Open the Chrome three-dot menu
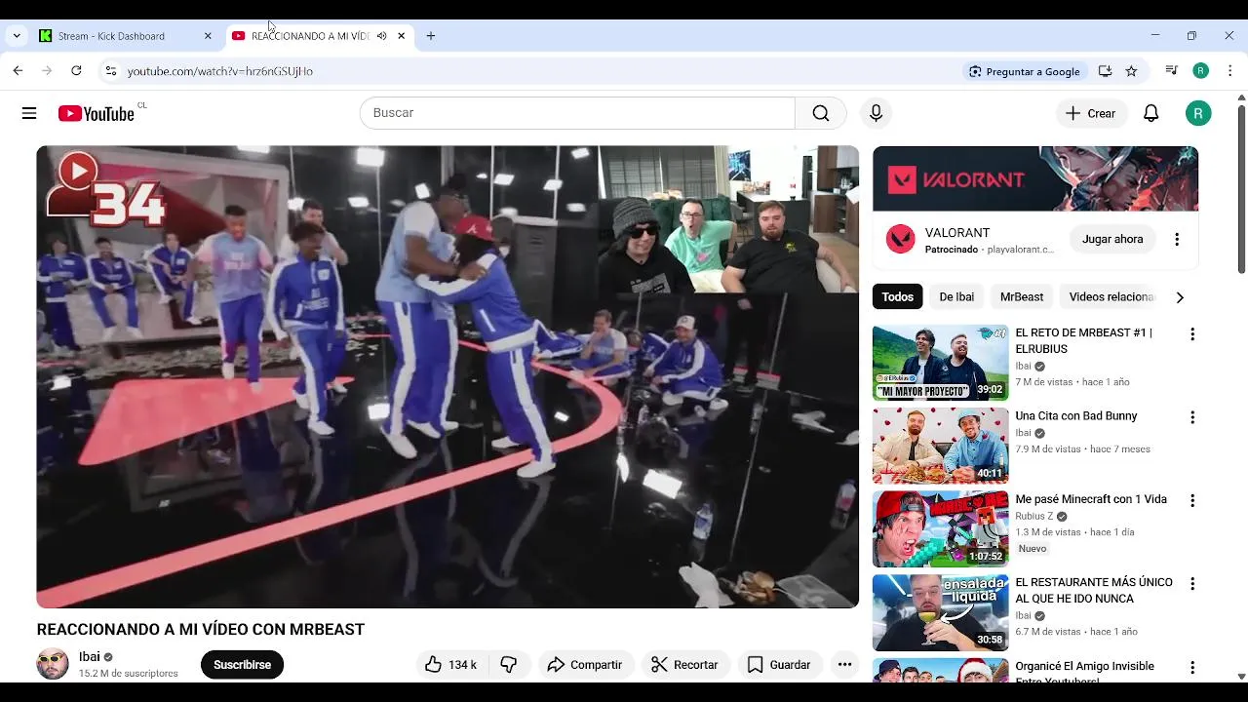Image resolution: width=1248 pixels, height=702 pixels. coord(1230,71)
